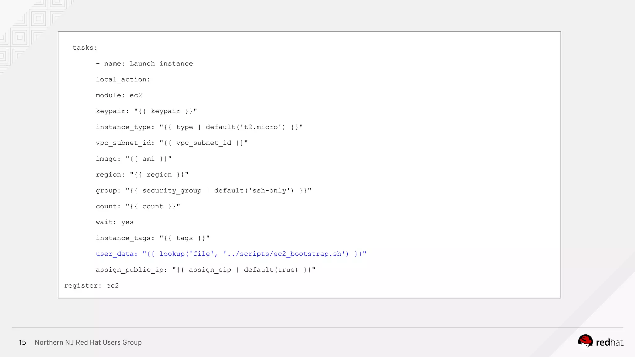The image size is (635, 357).
Task: Click 'Northern NJ Red Hat Users Group' footer
Action: pos(88,342)
